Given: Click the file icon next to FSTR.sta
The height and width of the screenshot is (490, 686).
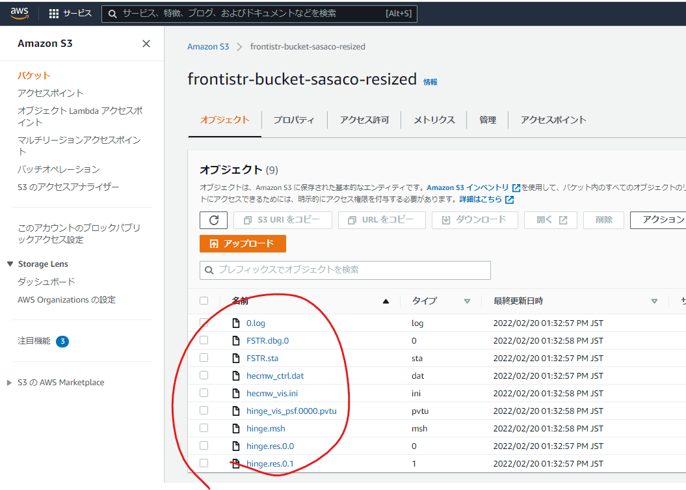Looking at the screenshot, I should tap(236, 358).
